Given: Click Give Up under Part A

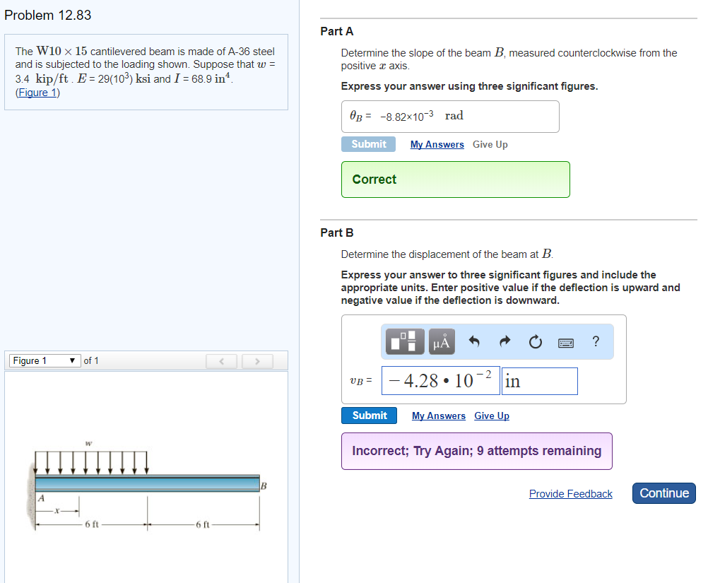Looking at the screenshot, I should point(490,144).
